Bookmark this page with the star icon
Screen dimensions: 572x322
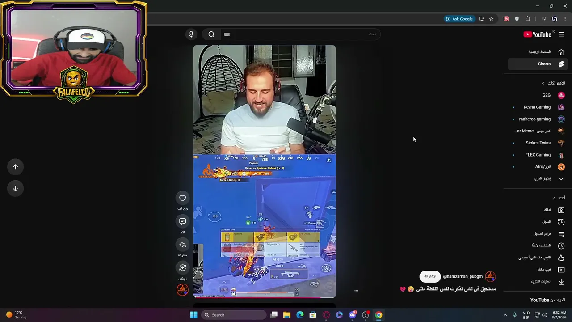coord(491,19)
